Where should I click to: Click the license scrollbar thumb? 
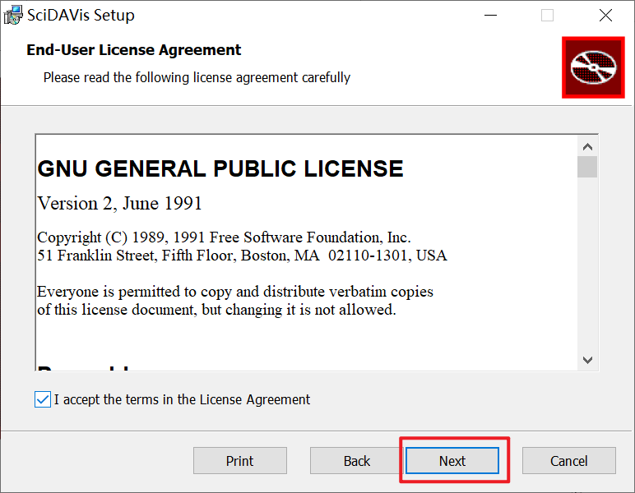point(587,167)
